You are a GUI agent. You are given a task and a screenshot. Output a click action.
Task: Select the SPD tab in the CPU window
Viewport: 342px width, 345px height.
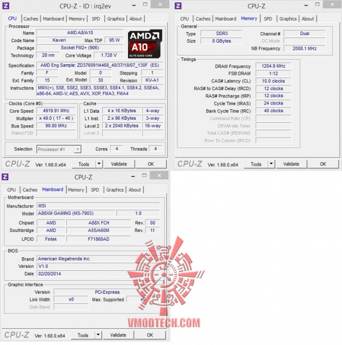[95, 19]
